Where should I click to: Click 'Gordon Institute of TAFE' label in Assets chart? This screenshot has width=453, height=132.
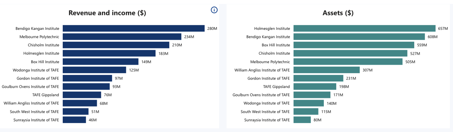pos(268,78)
